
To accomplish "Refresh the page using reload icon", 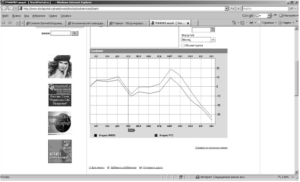I will pos(232,8).
